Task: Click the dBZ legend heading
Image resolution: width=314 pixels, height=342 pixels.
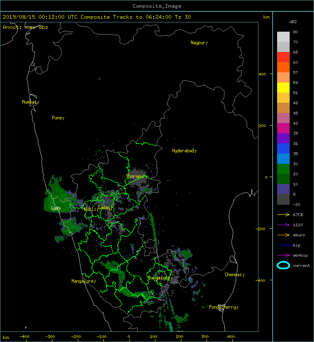Action: coord(293,22)
